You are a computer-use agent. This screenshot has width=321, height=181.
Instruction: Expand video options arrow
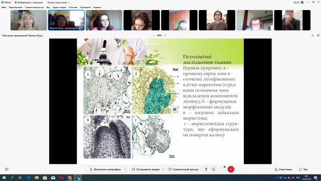(163, 169)
